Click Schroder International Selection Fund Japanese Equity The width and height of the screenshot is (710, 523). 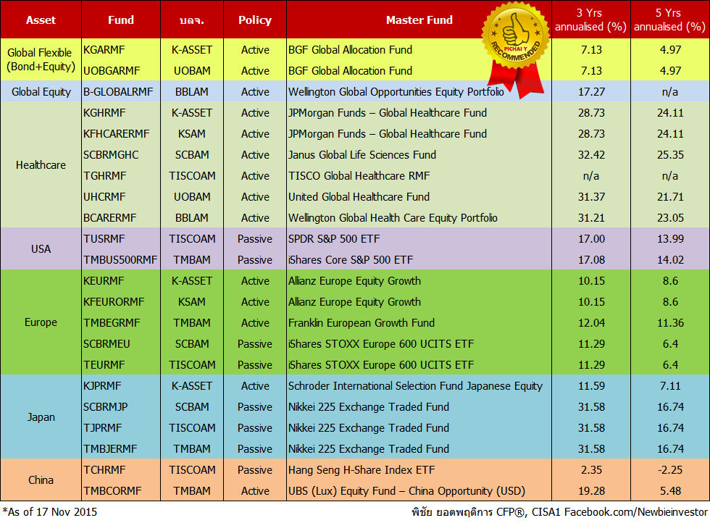pyautogui.click(x=415, y=386)
